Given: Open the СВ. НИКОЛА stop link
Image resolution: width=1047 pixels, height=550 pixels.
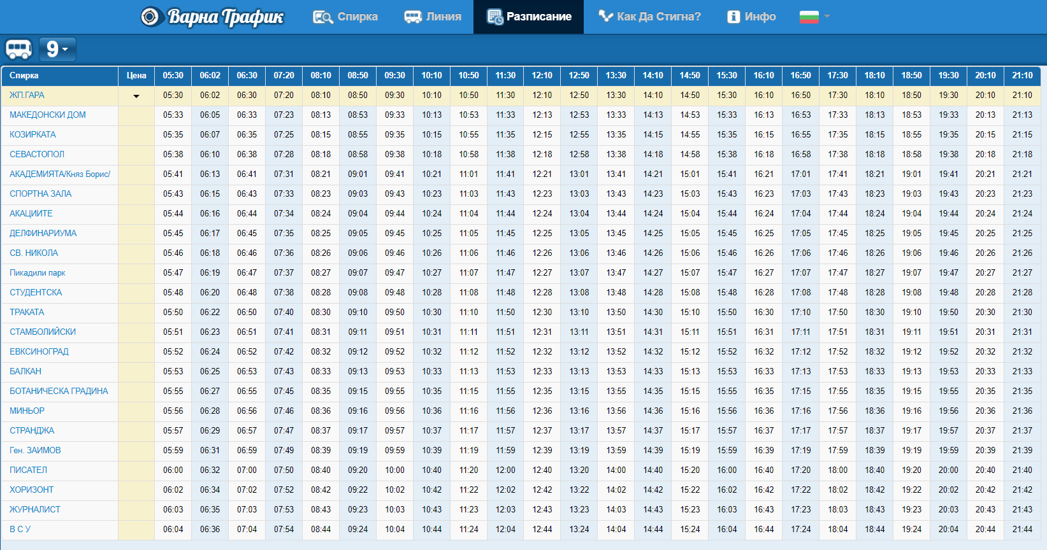Looking at the screenshot, I should click(34, 253).
